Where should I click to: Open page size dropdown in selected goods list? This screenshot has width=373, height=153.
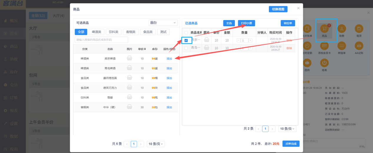(287, 129)
